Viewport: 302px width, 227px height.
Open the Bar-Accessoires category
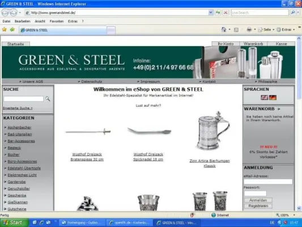pos(21,141)
